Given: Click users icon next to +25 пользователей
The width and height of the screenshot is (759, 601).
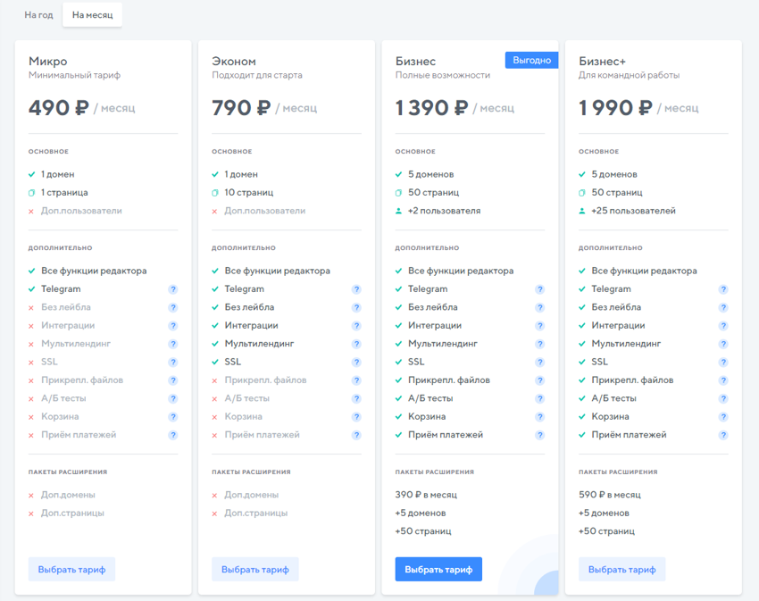Looking at the screenshot, I should pyautogui.click(x=582, y=211).
